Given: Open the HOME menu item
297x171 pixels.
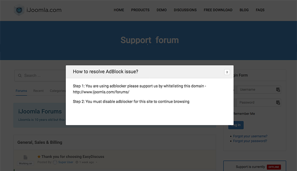Looking at the screenshot, I should (x=119, y=10).
